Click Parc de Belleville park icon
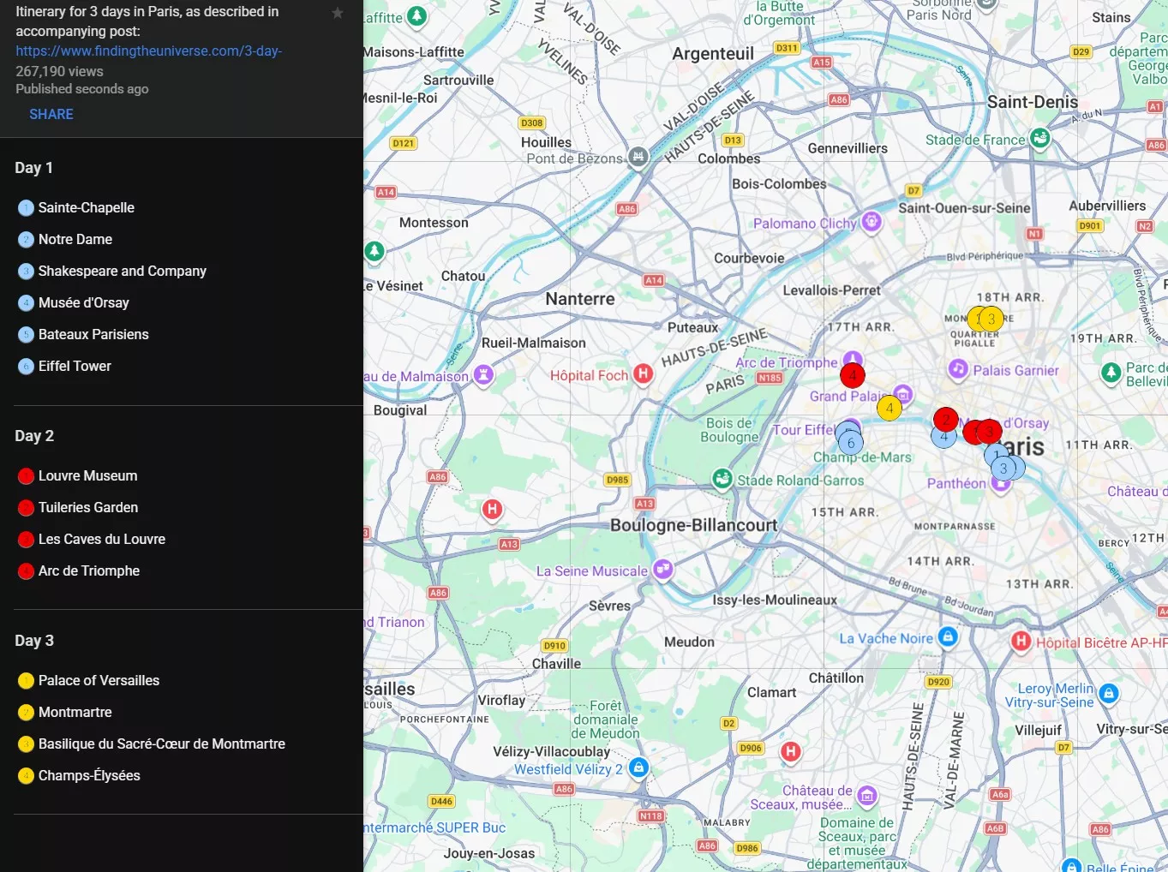Viewport: 1168px width, 872px height. (1111, 373)
